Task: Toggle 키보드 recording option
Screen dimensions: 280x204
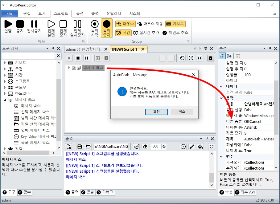Action: click(175, 24)
